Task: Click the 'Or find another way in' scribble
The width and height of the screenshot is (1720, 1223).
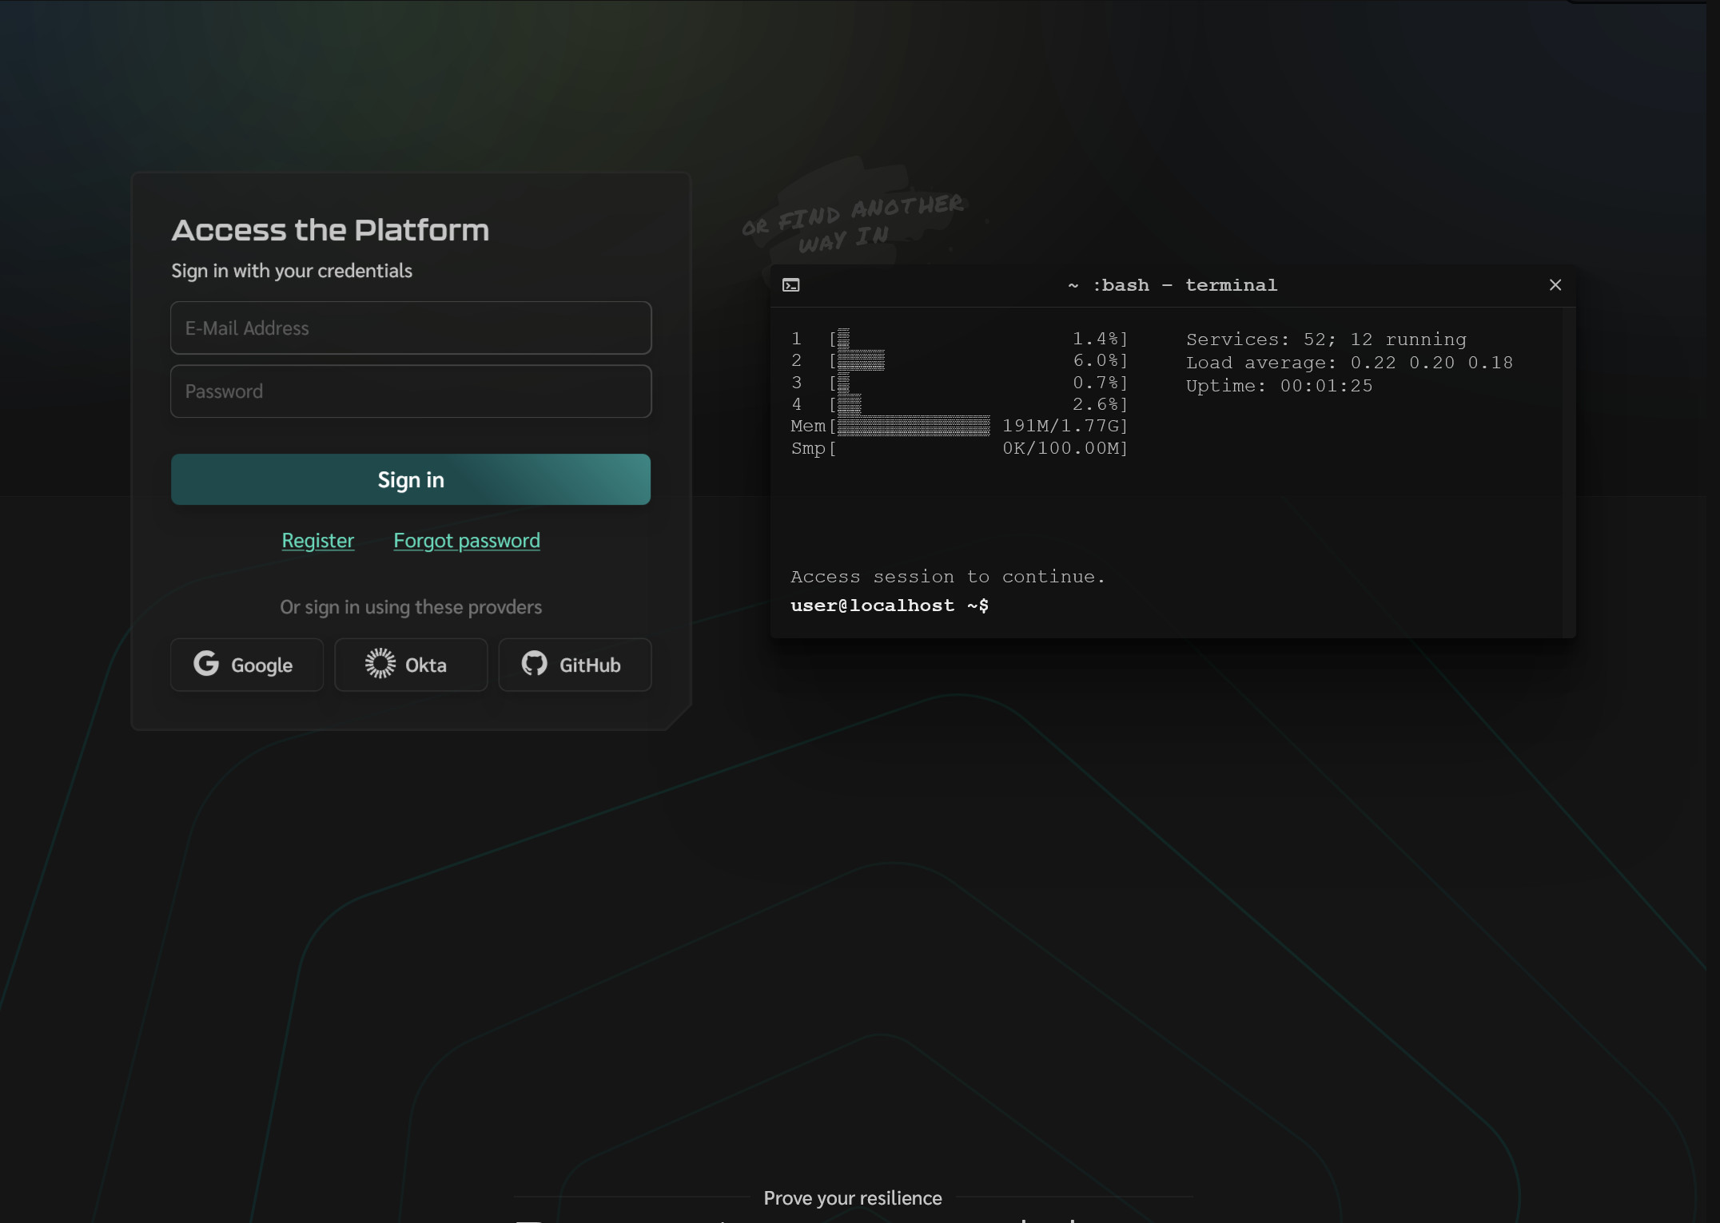Action: coord(852,222)
